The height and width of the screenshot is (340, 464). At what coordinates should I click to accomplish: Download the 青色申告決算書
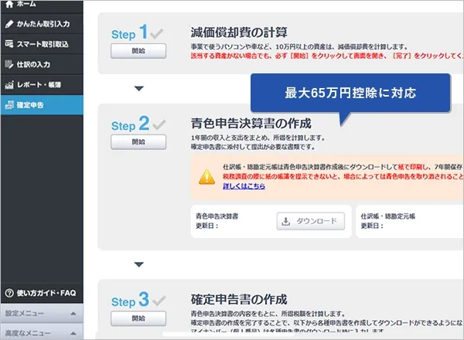tap(311, 221)
